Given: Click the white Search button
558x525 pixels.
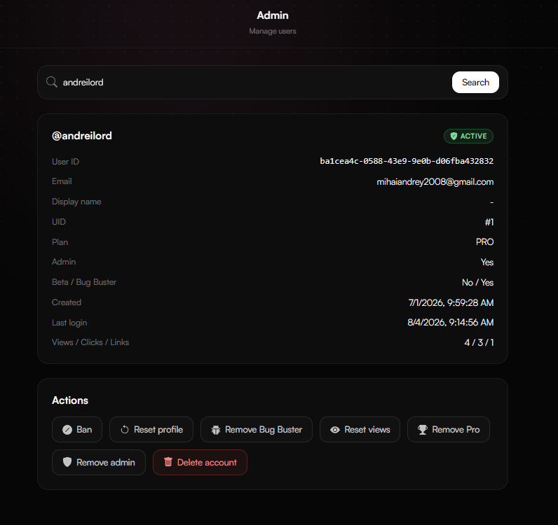Looking at the screenshot, I should click(475, 82).
